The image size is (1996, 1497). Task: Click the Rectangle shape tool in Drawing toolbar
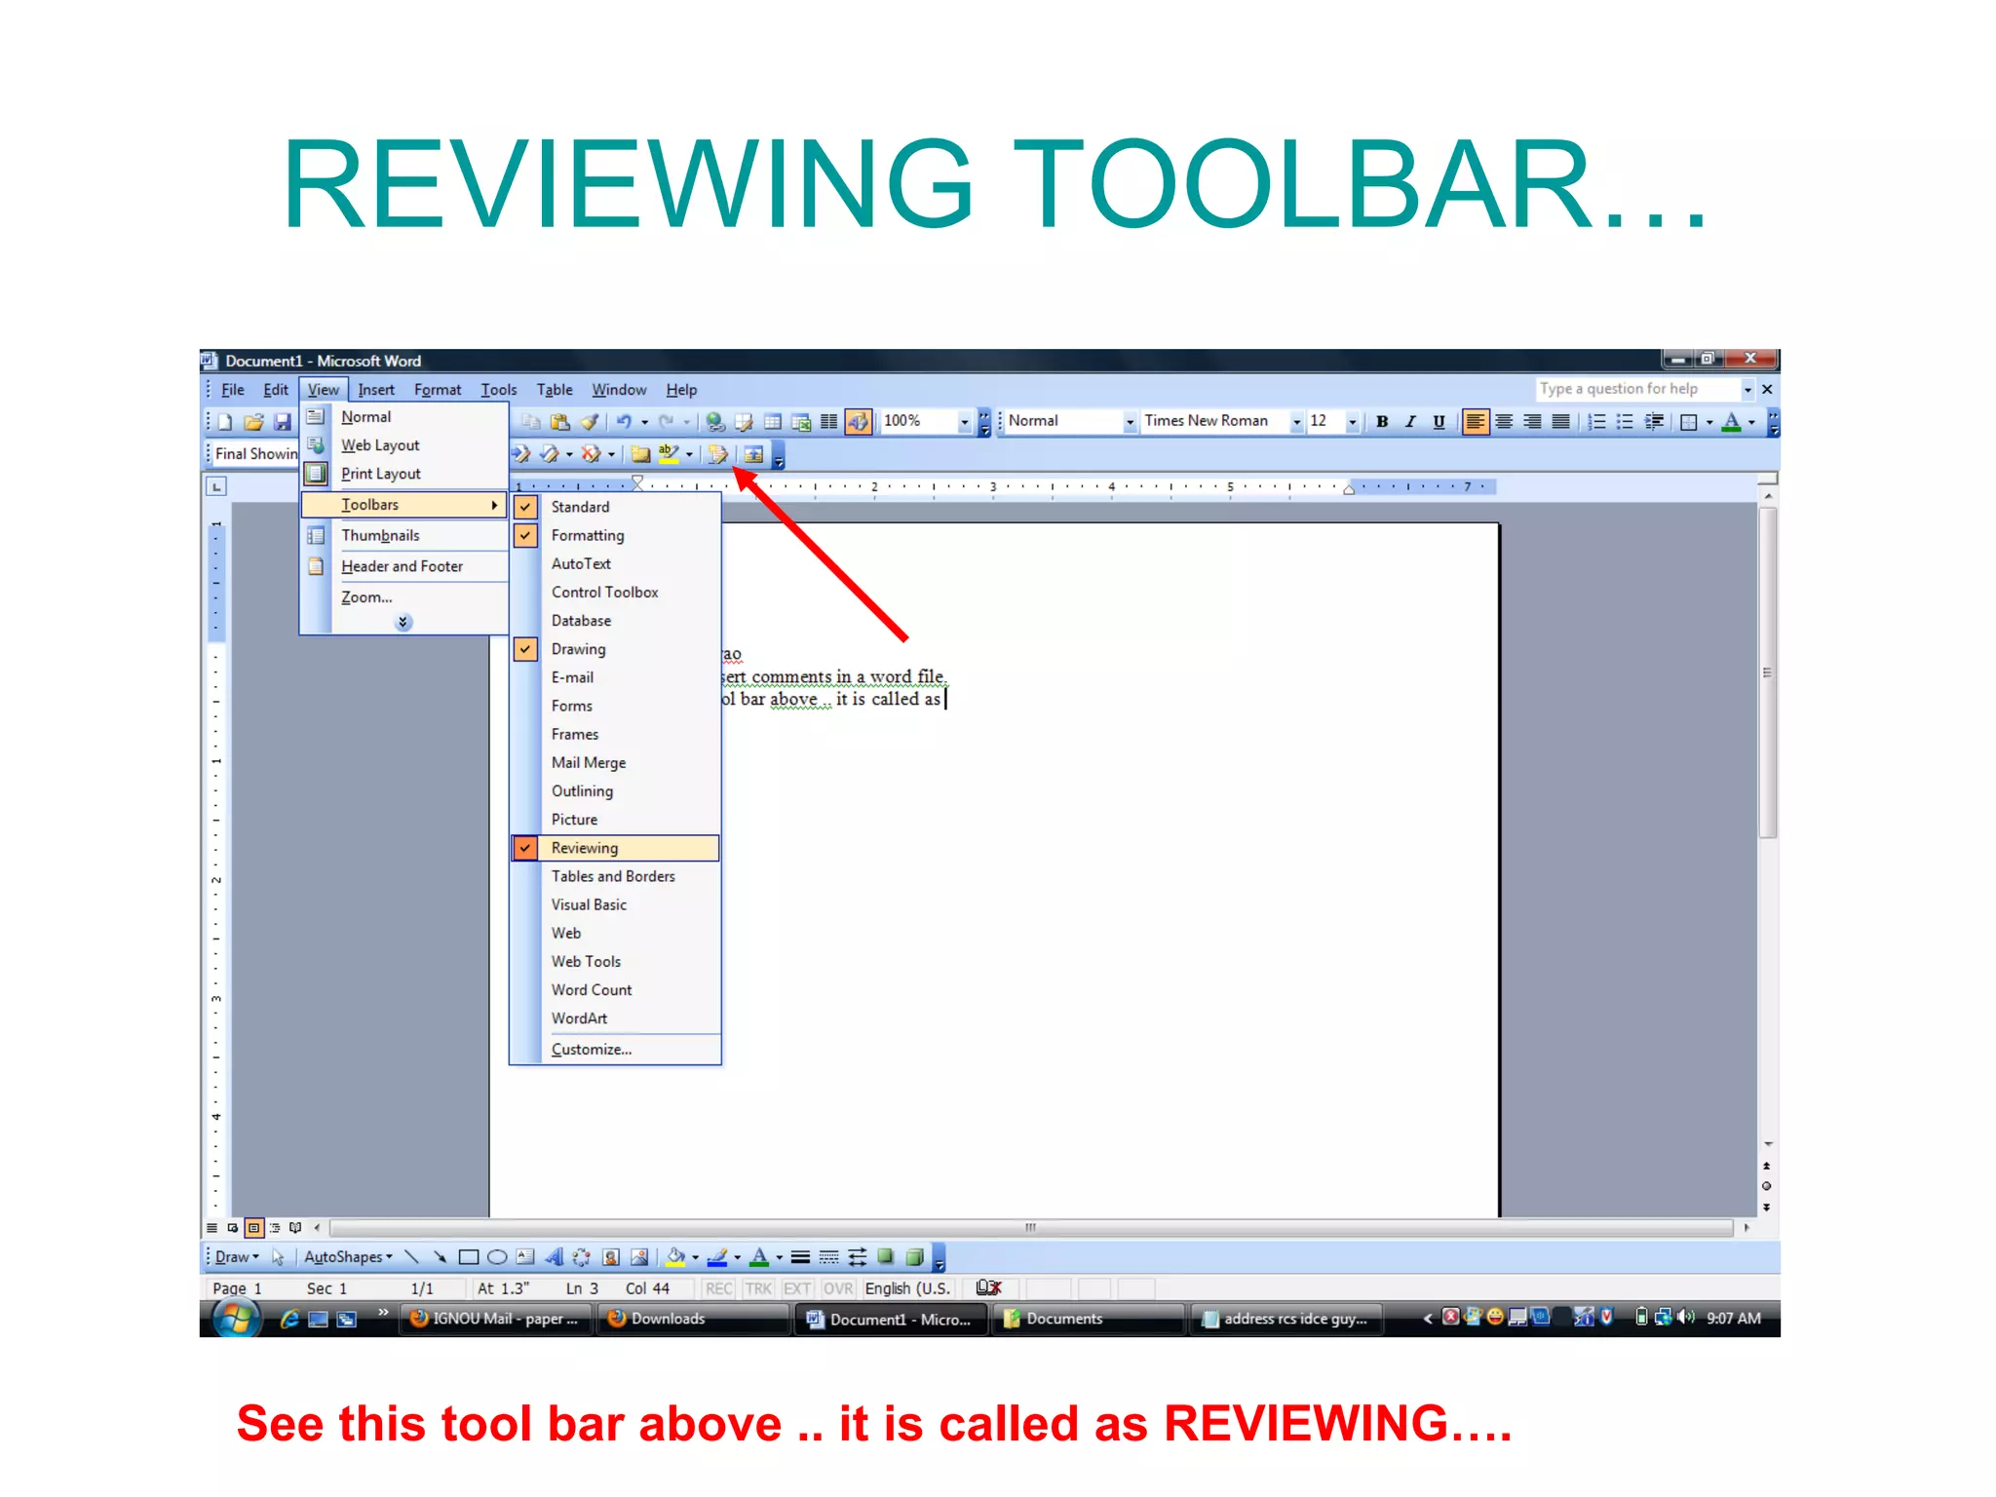(x=469, y=1257)
